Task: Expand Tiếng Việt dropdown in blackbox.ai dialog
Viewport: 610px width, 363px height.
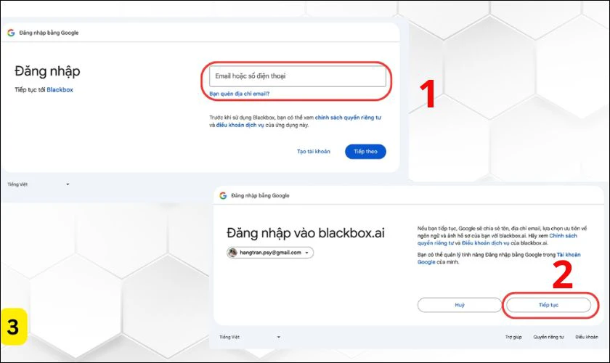Action: (x=250, y=338)
